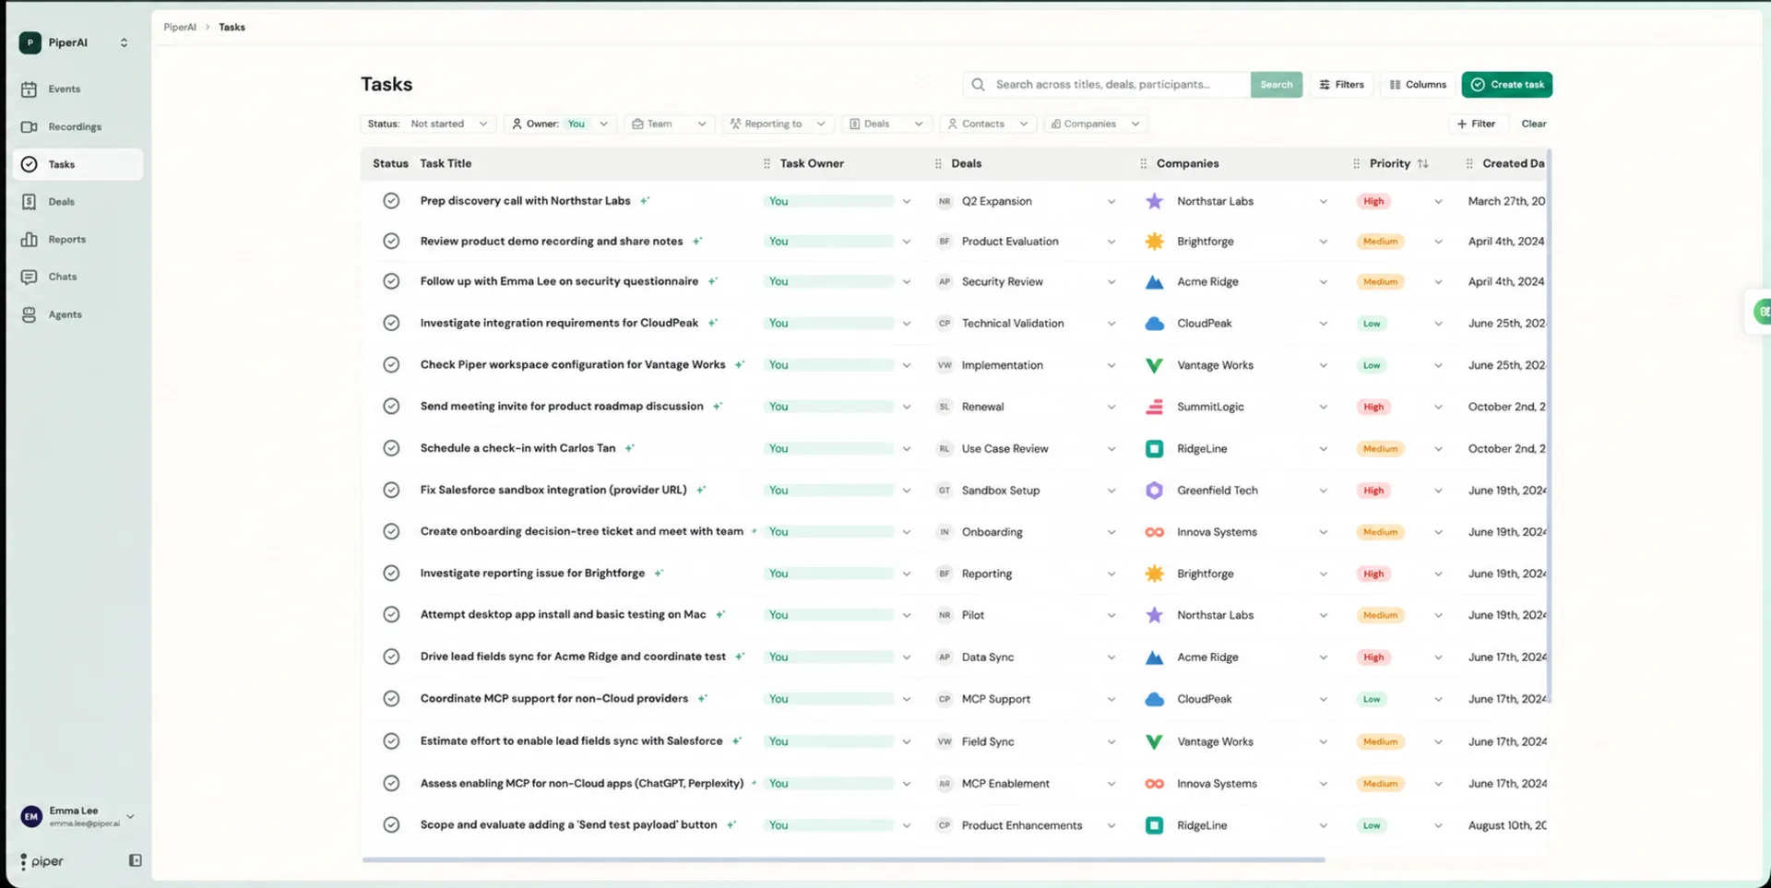Screen dimensions: 1771x888
Task: Open the Columns settings button
Action: [x=1418, y=85]
